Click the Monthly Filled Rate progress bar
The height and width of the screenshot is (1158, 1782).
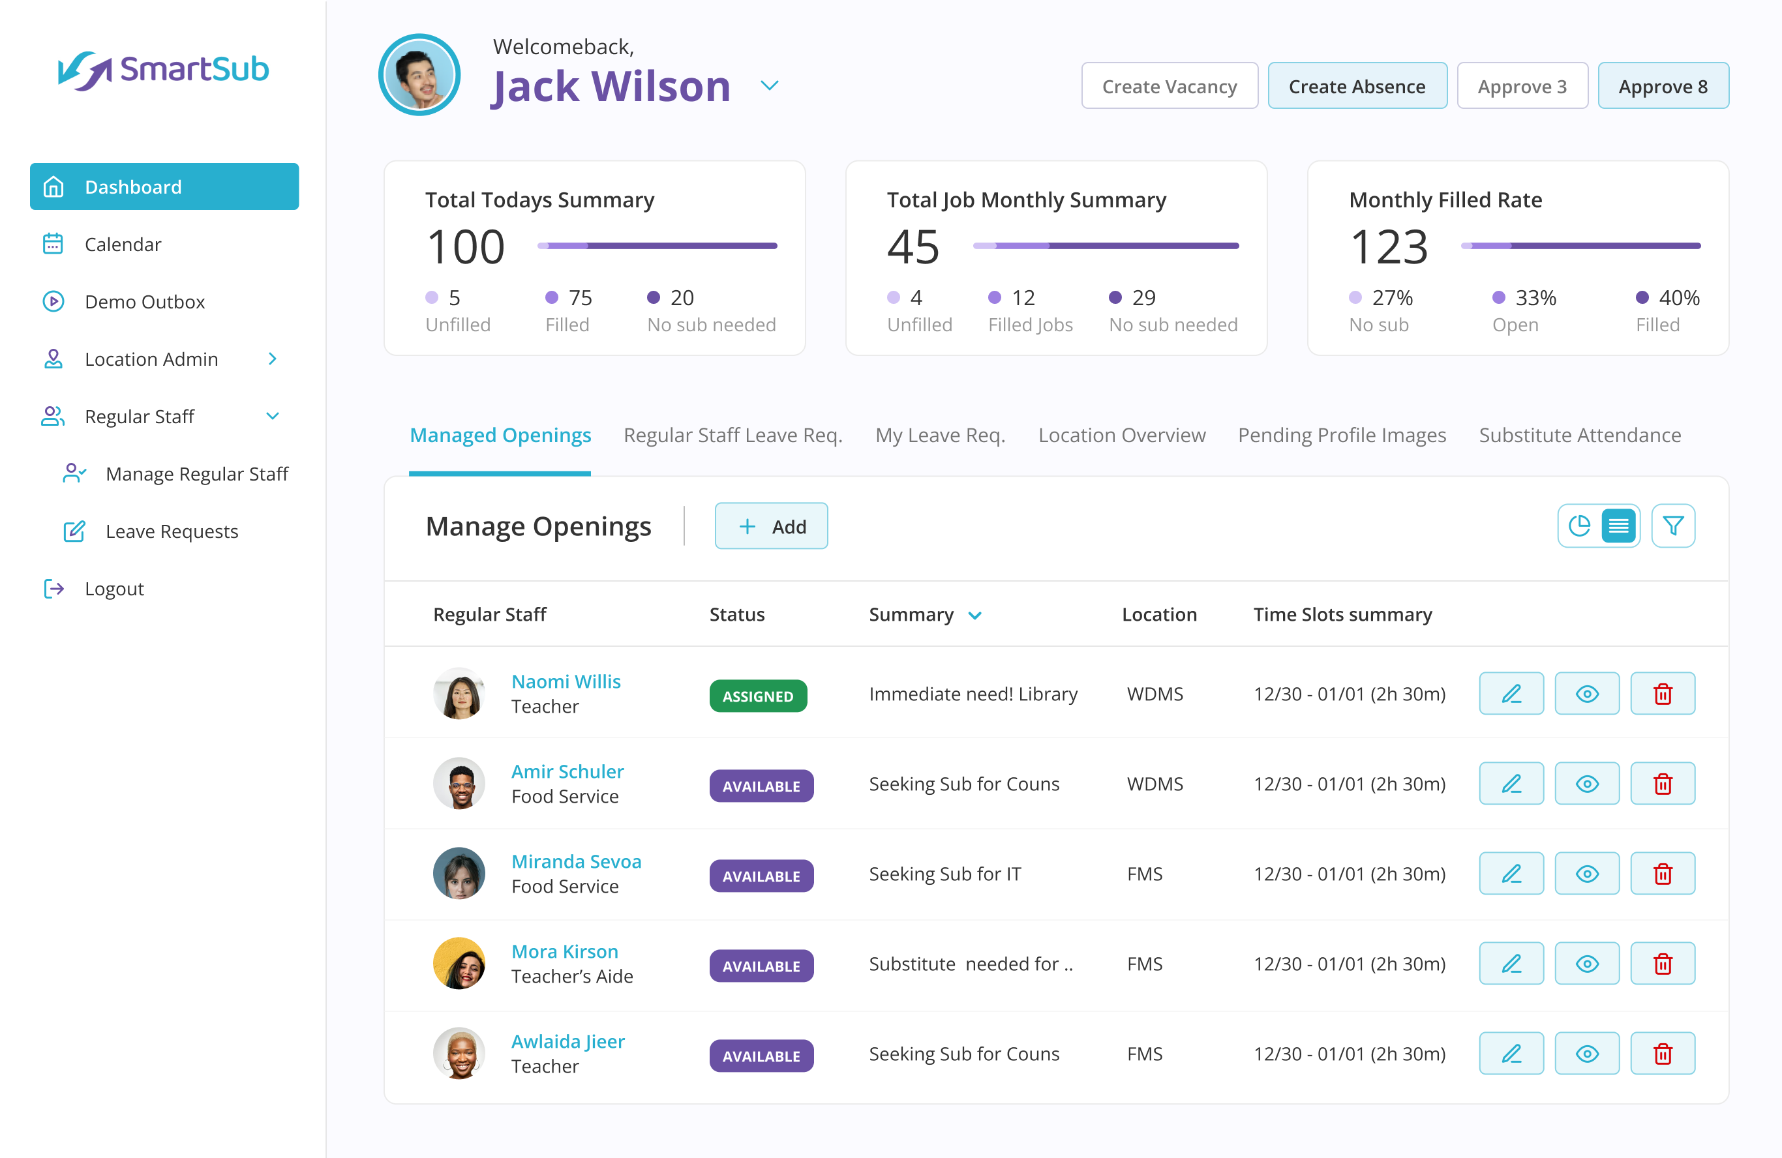[x=1580, y=245]
